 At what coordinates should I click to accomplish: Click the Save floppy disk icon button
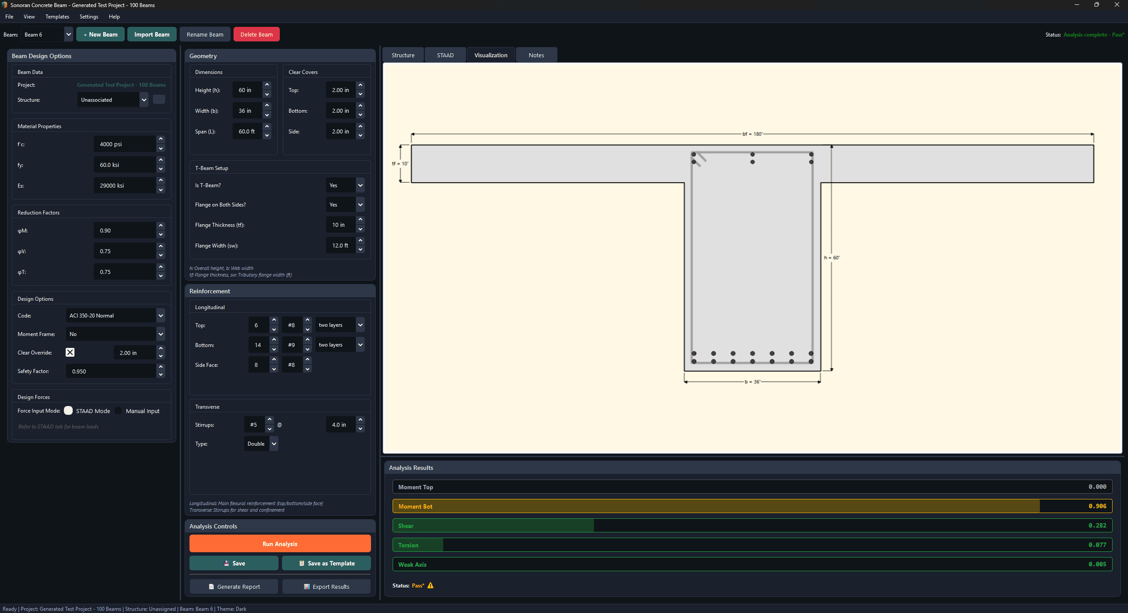pyautogui.click(x=226, y=563)
